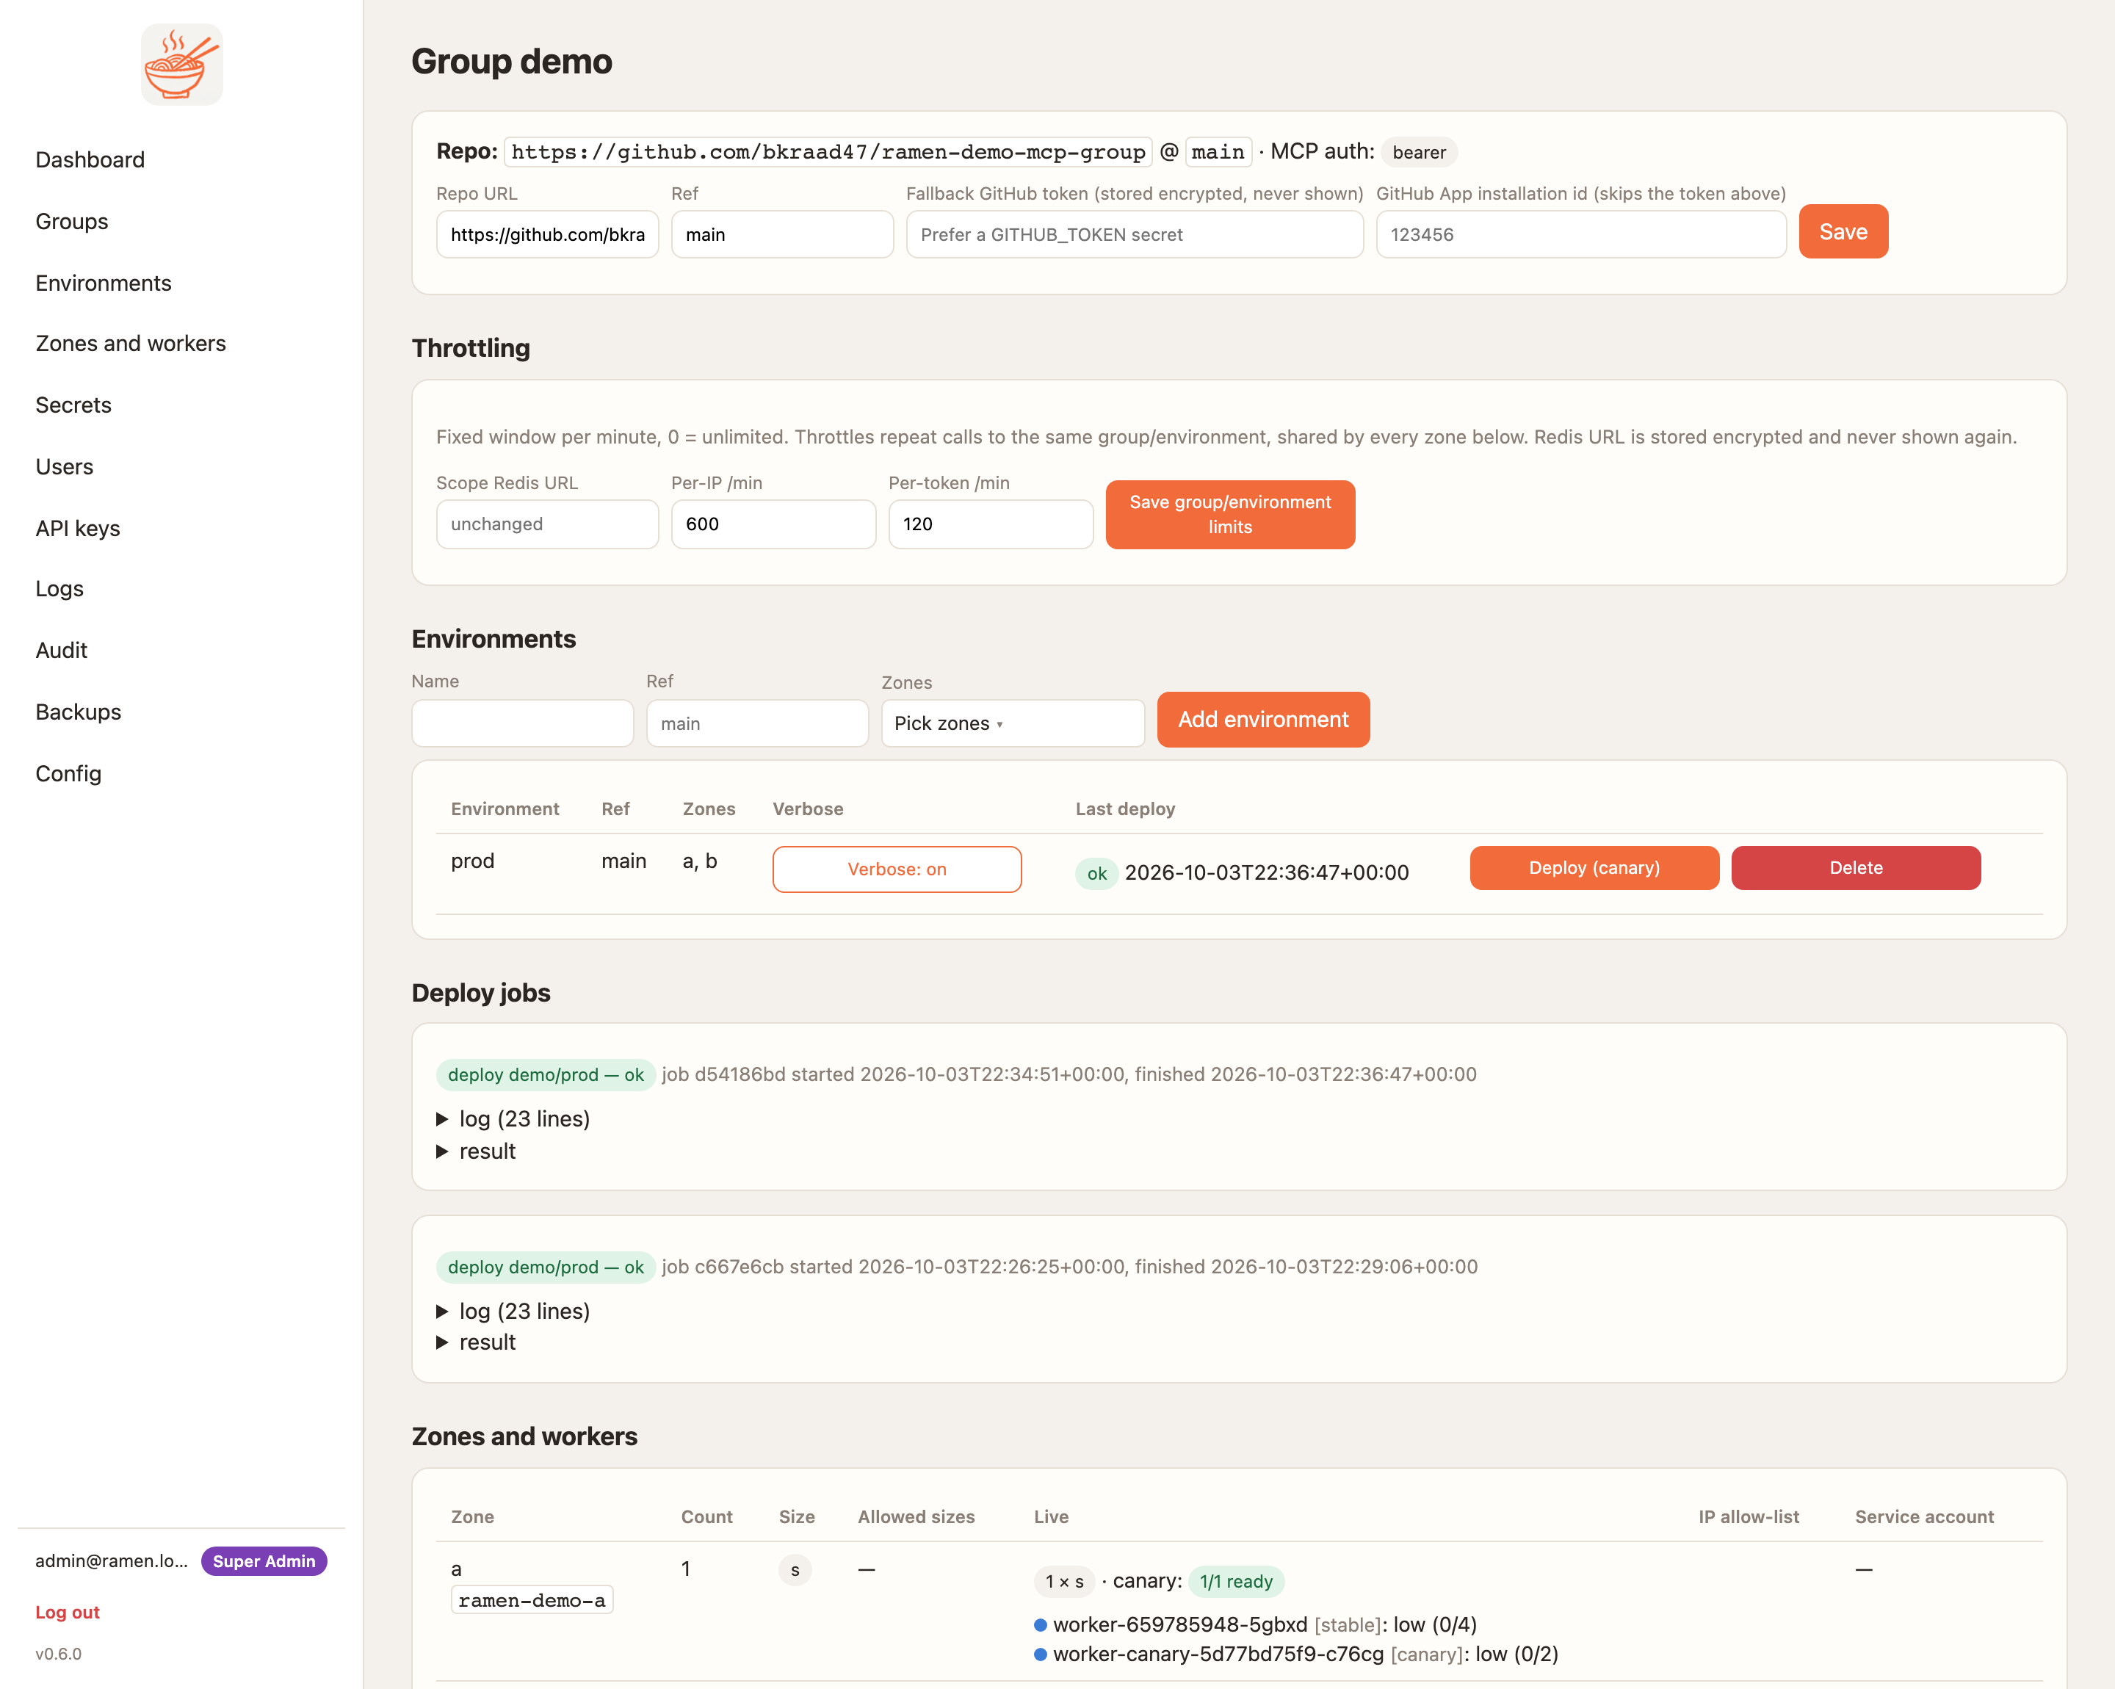Click the Scope Redis URL field
Viewport: 2115px width, 1689px height.
547,525
